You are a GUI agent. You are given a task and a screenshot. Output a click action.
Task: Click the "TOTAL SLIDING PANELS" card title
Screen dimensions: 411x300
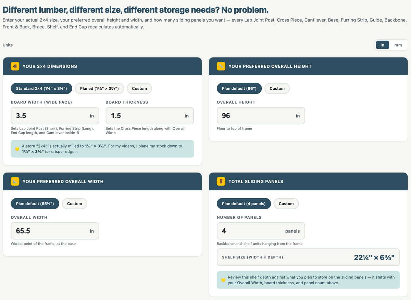coord(256,181)
